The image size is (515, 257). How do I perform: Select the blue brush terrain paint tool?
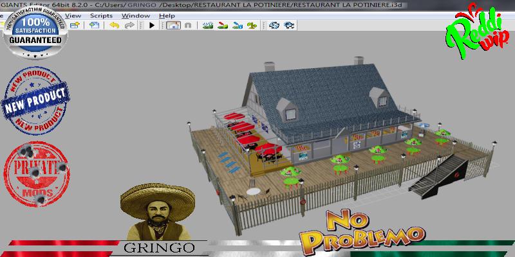(237, 26)
